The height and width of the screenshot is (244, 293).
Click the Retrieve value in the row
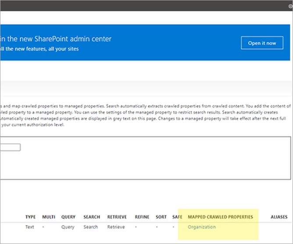point(115,227)
